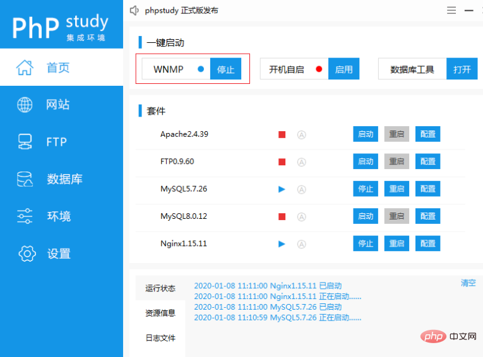
Task: Restart Nginx1.15.11 with 重启
Action: 397,243
